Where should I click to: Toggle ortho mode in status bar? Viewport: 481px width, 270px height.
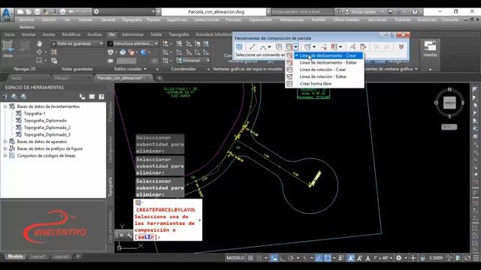tap(283, 258)
